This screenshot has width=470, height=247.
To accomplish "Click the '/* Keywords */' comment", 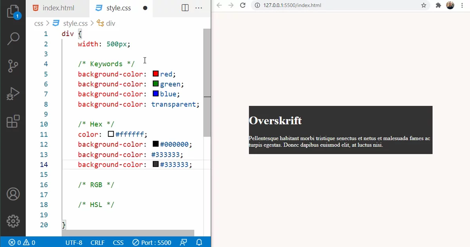I will [x=106, y=64].
